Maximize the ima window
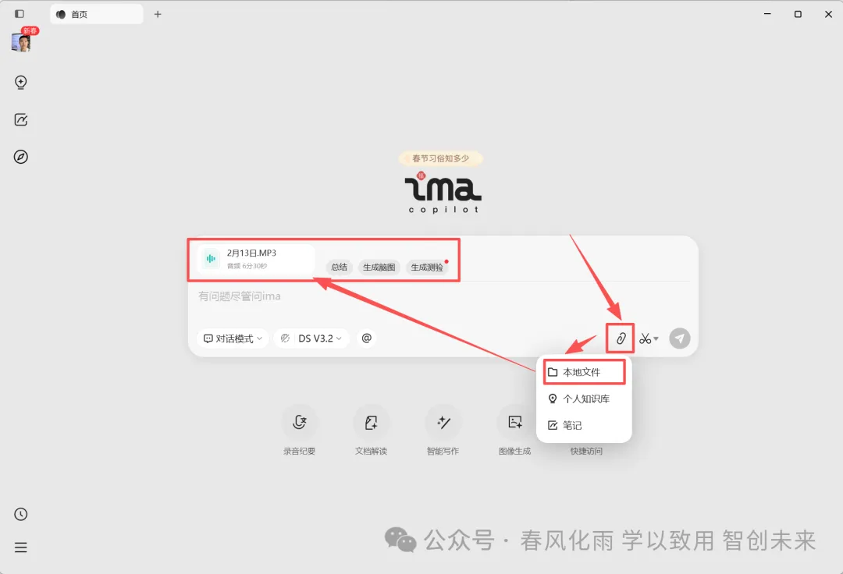Viewport: 843px width, 574px height. point(798,14)
